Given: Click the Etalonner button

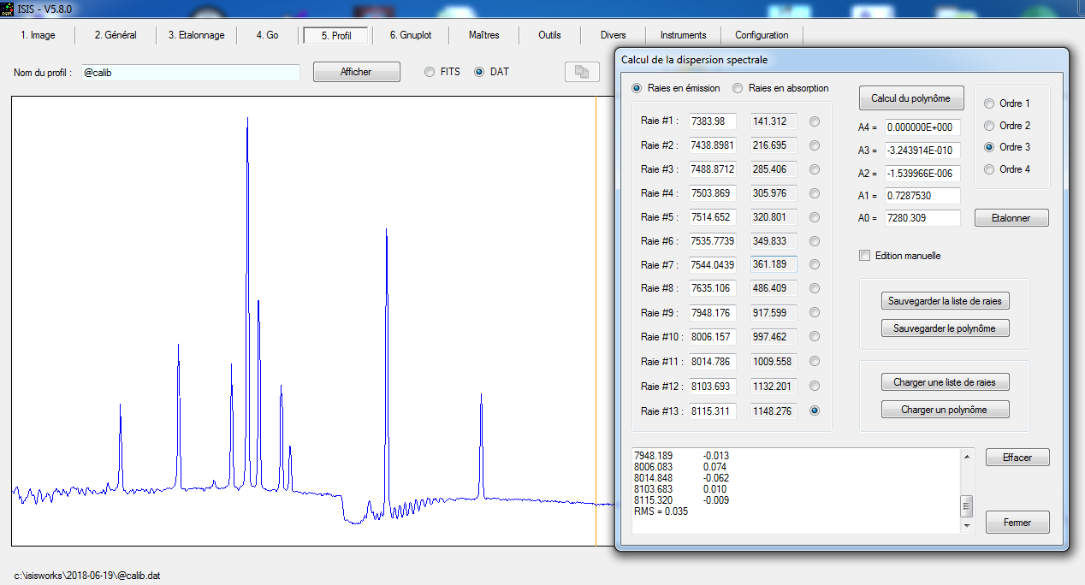Looking at the screenshot, I should click(x=1011, y=218).
